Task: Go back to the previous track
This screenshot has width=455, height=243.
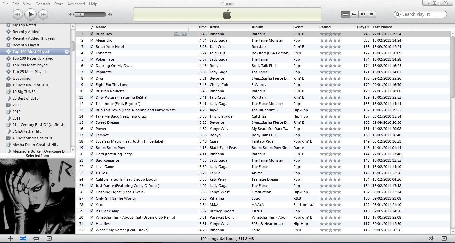Action: (18, 14)
